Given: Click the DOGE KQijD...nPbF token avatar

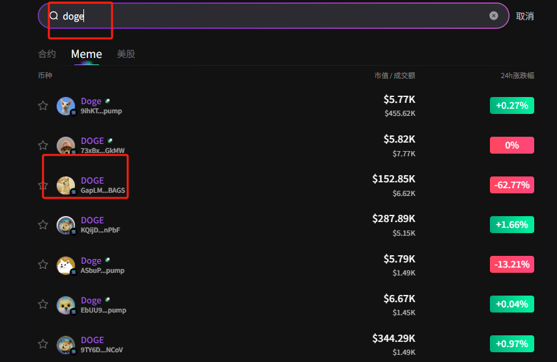Looking at the screenshot, I should click(x=66, y=225).
